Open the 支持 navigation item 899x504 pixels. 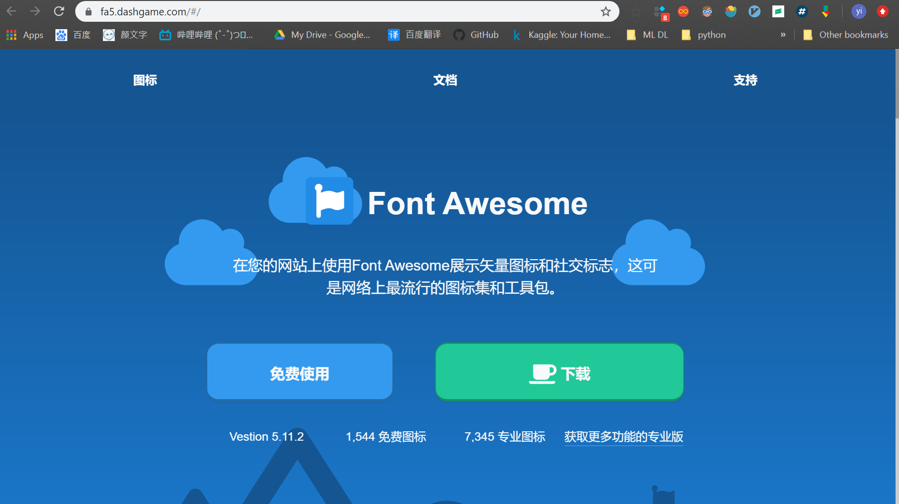click(x=746, y=80)
